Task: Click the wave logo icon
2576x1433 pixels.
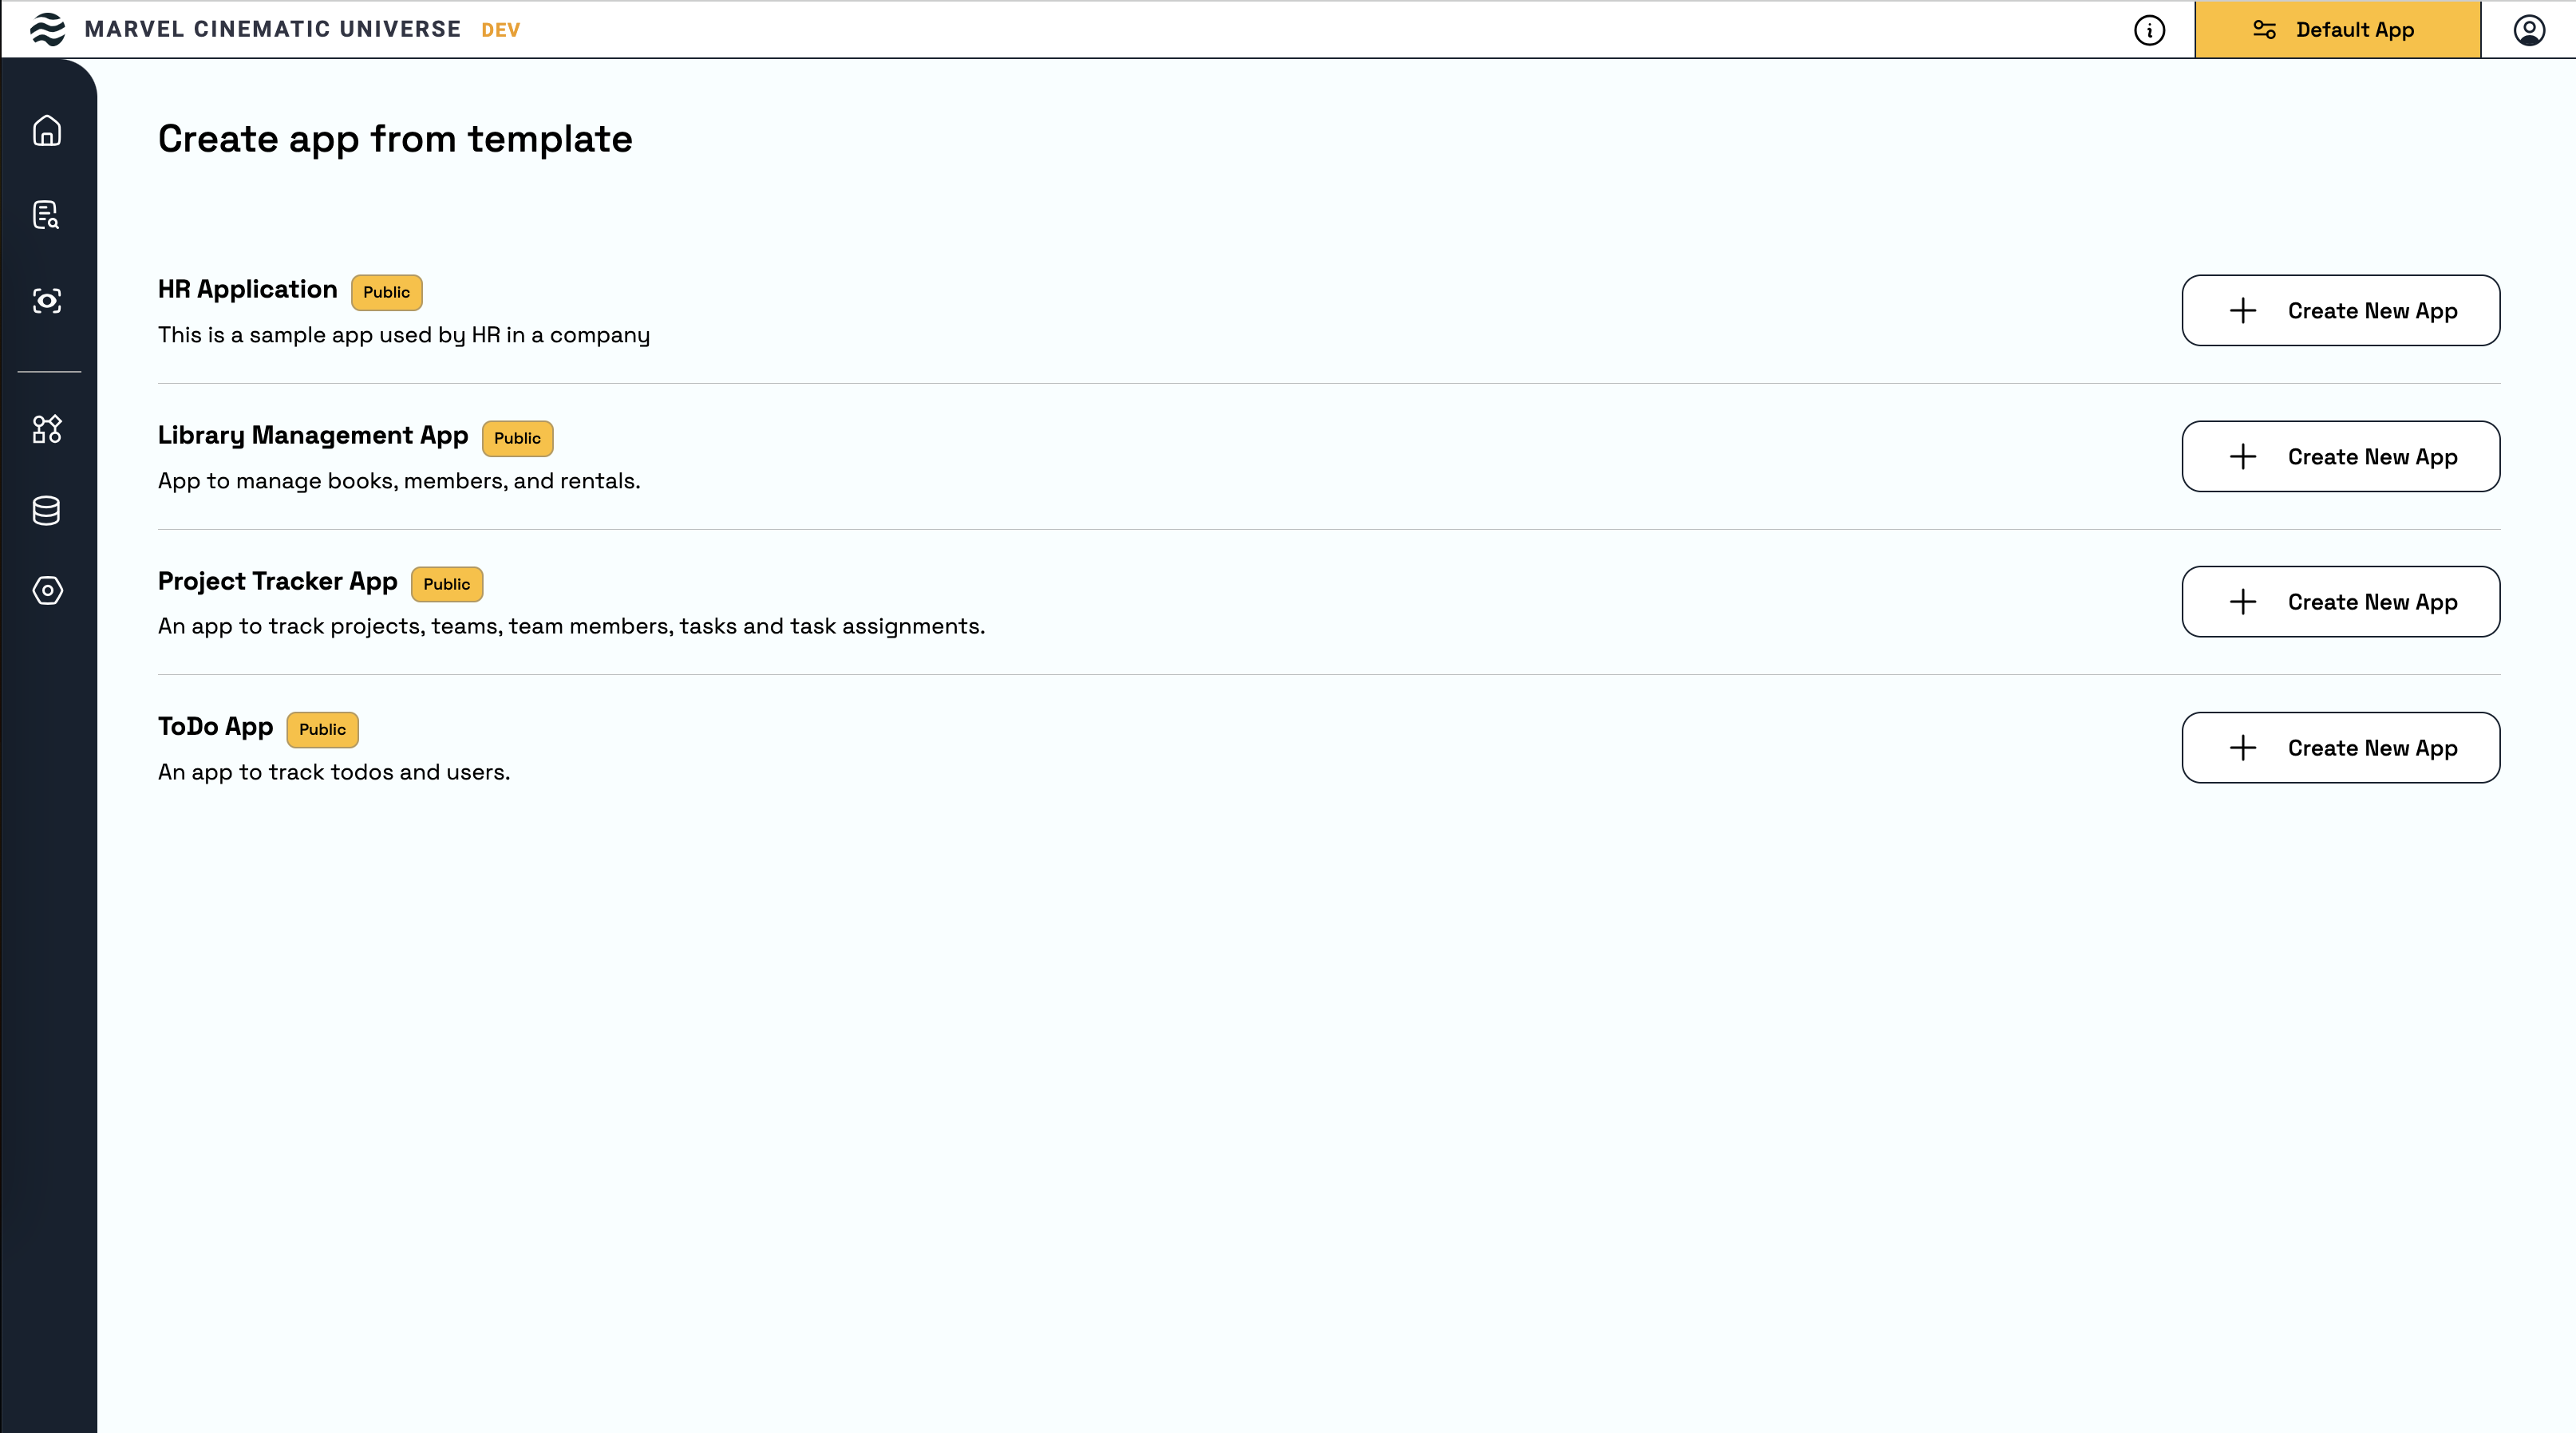Action: pyautogui.click(x=47, y=29)
